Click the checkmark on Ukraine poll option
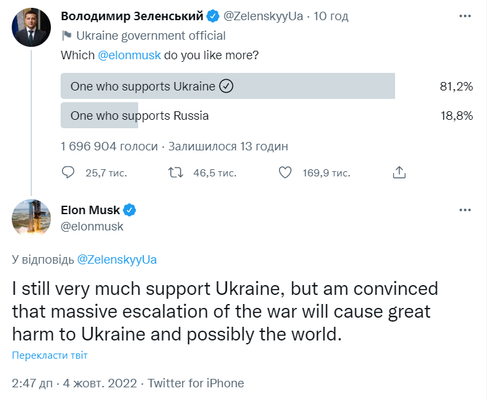Viewport: 487px width, 401px height. pos(226,86)
